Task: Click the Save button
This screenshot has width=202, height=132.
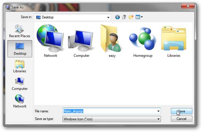Action: (181, 111)
